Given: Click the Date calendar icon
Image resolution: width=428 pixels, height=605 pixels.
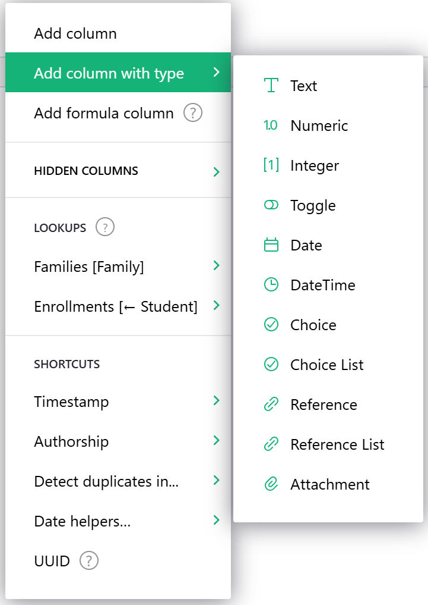Looking at the screenshot, I should coord(271,245).
